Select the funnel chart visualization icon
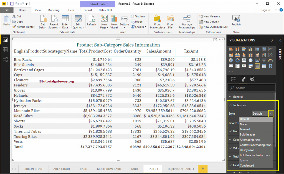 click(263, 60)
